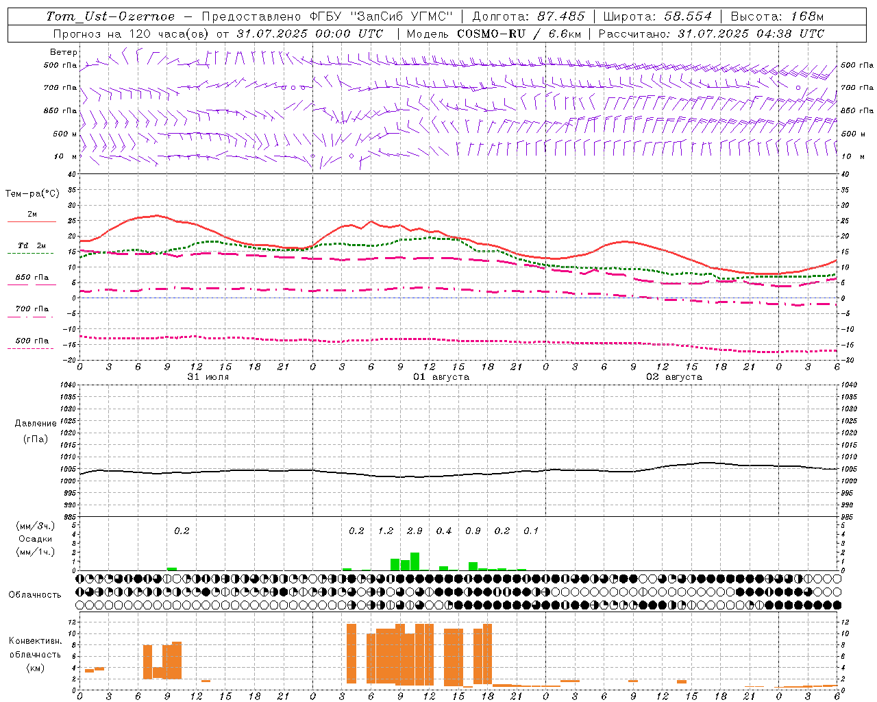Click the (мм/1ч.) precipitation unit label

pos(36,552)
